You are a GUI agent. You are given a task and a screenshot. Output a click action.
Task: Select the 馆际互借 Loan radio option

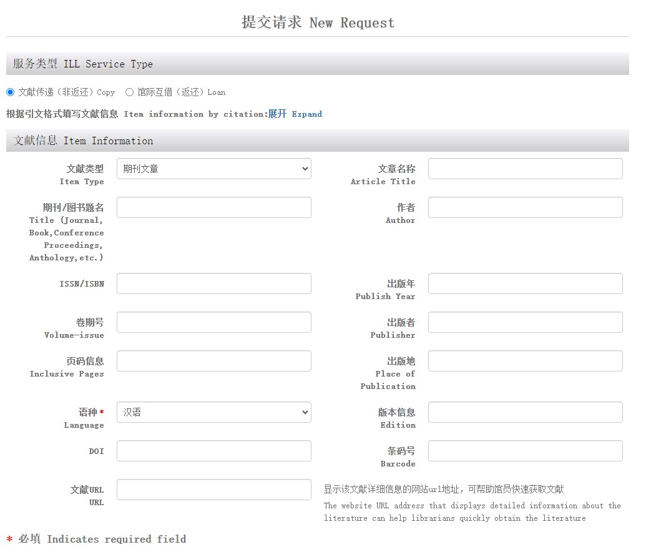coord(129,92)
